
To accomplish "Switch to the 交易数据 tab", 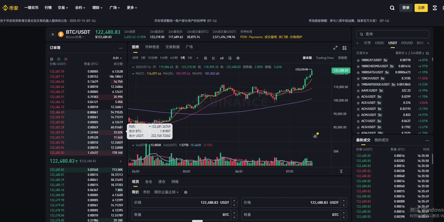I will (173, 47).
